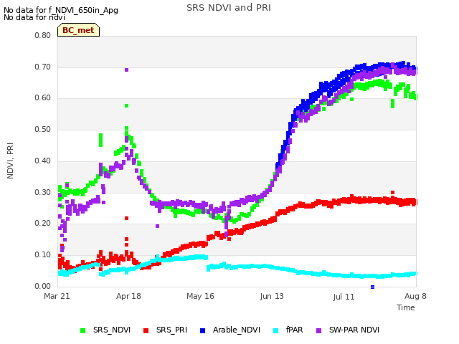Screen dimensions: 459x344
Task: Click the Mar 21 x-axis tick label
Action: (x=57, y=296)
